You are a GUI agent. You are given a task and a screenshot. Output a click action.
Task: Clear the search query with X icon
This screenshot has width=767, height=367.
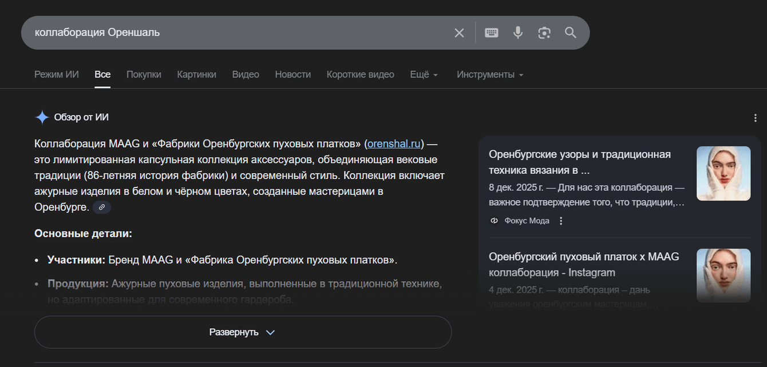(x=459, y=33)
